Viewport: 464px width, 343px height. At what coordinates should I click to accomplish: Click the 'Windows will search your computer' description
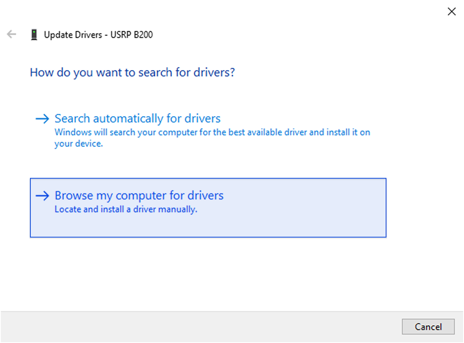pos(212,138)
